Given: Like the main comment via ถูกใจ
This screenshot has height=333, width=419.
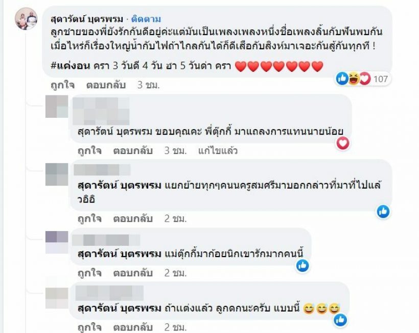Looking at the screenshot, I should (x=63, y=85).
